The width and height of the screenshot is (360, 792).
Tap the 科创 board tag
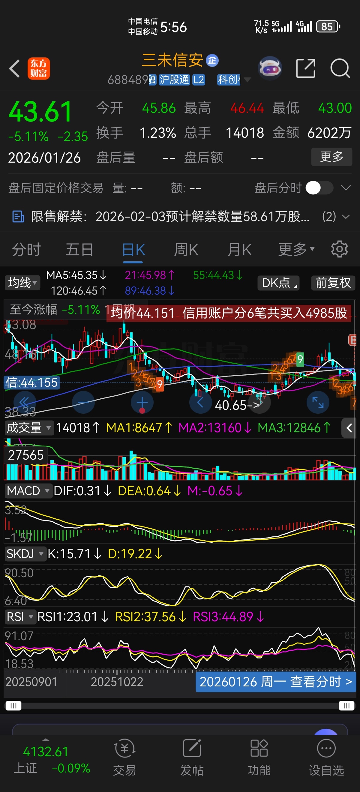pos(229,80)
